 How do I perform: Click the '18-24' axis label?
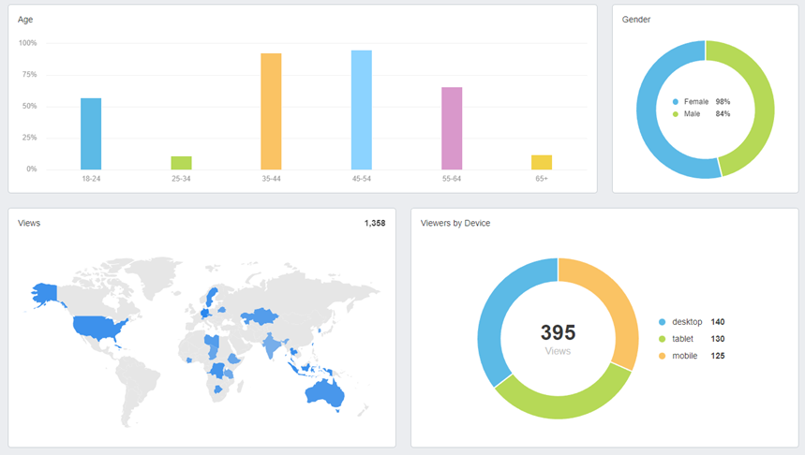tap(91, 179)
